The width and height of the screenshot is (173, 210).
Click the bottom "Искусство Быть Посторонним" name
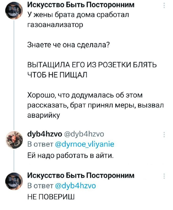tap(81, 176)
